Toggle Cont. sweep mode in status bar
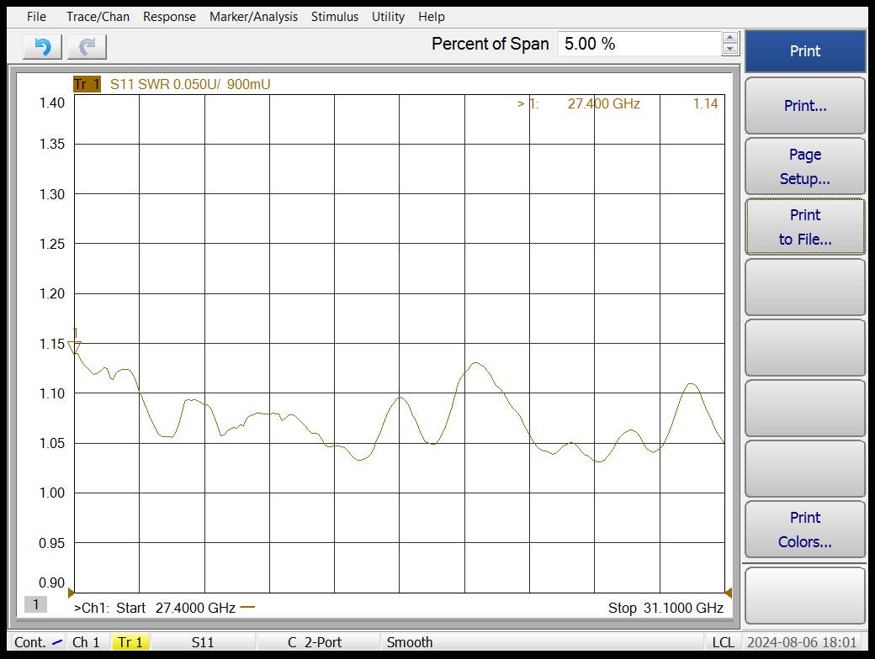This screenshot has width=875, height=659. [37, 642]
